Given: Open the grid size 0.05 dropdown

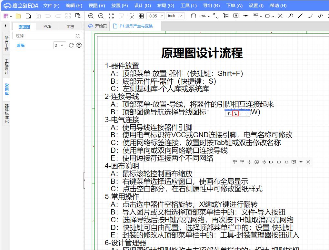Looking at the screenshot, I should click(x=156, y=16).
